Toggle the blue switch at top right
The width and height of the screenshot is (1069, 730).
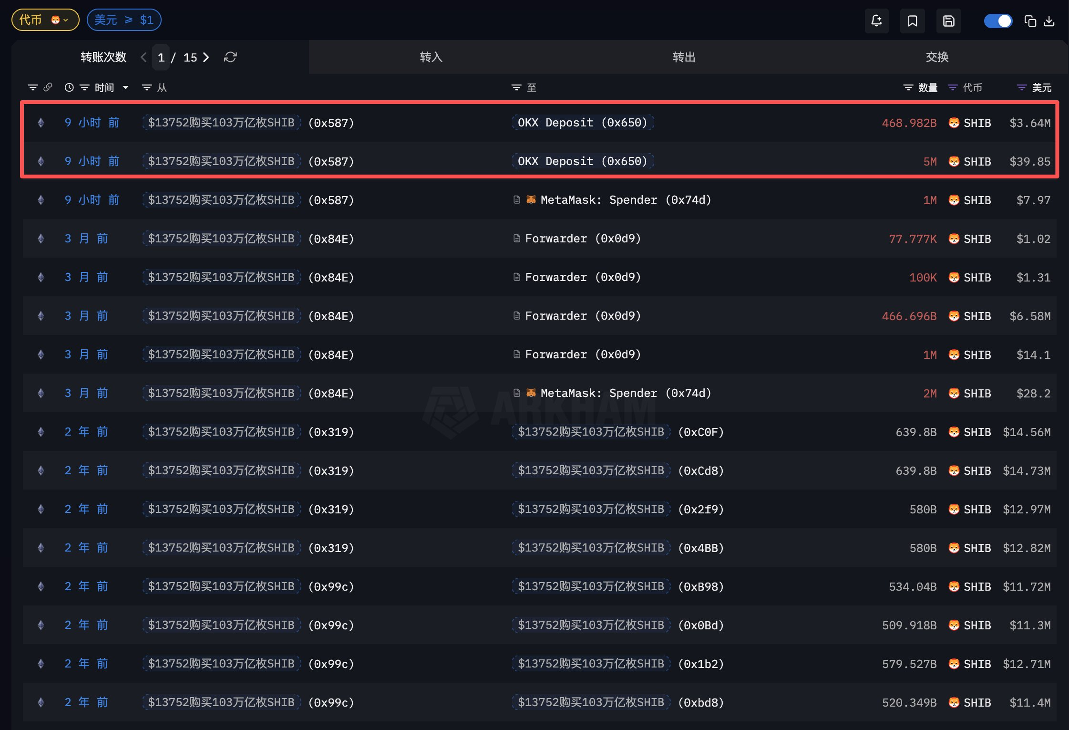coord(998,21)
